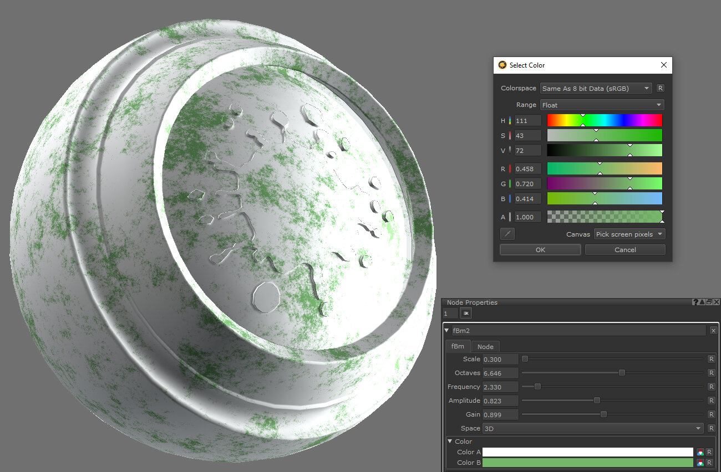This screenshot has height=472, width=721.
Task: Open the color picker for Color B
Action: (x=700, y=463)
